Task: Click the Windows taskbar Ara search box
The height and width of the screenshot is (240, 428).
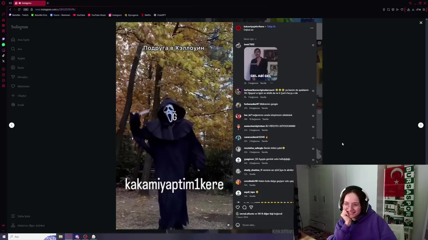Action: (x=32, y=237)
